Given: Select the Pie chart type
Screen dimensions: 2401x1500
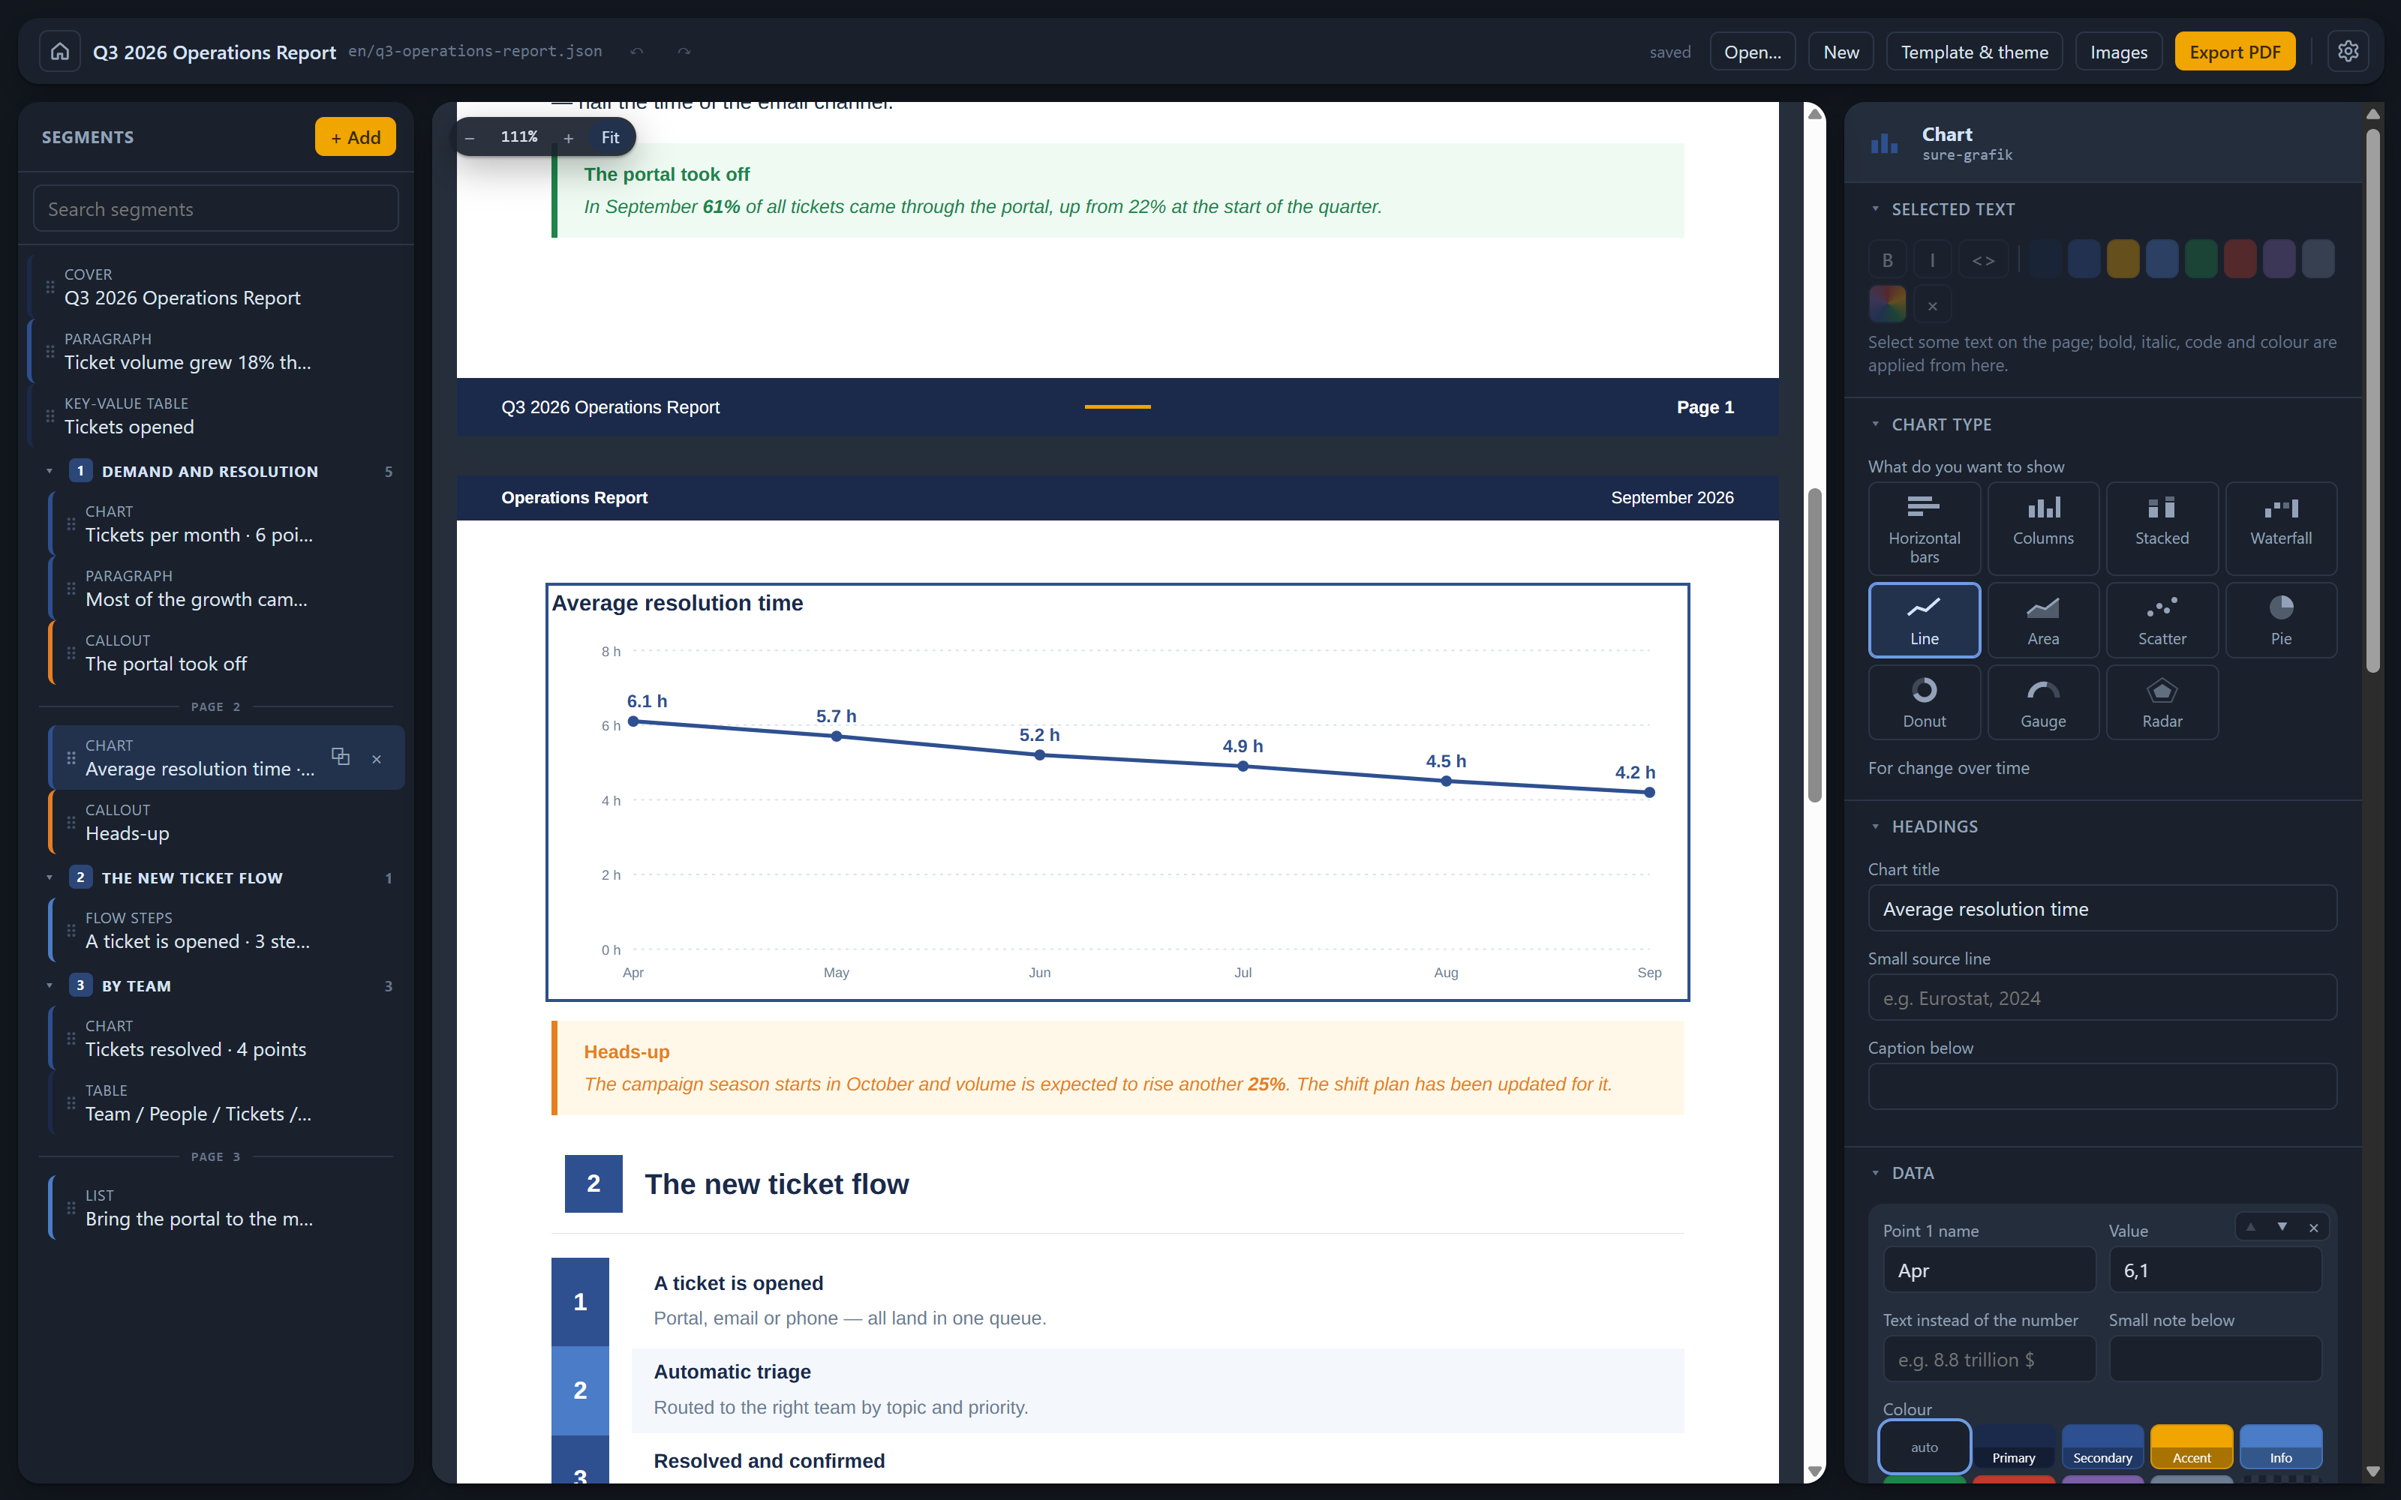Looking at the screenshot, I should pos(2281,620).
